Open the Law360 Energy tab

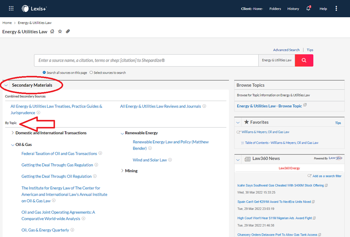click(289, 168)
